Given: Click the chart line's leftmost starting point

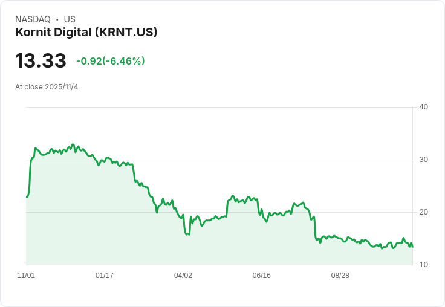Looking at the screenshot, I should point(27,196).
